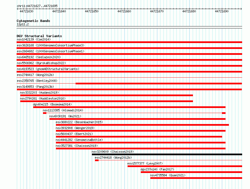Open dgv60e215 (Boomsma2014) label

pyautogui.click(x=52, y=104)
